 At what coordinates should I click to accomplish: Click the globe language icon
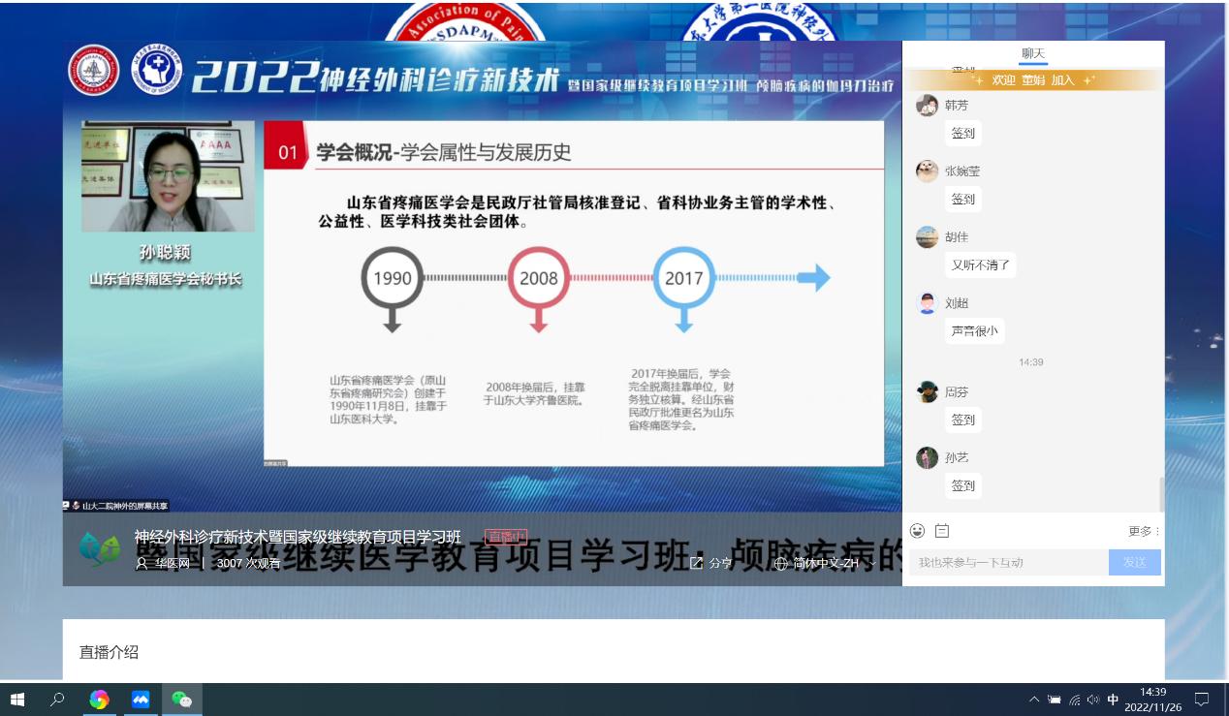781,563
